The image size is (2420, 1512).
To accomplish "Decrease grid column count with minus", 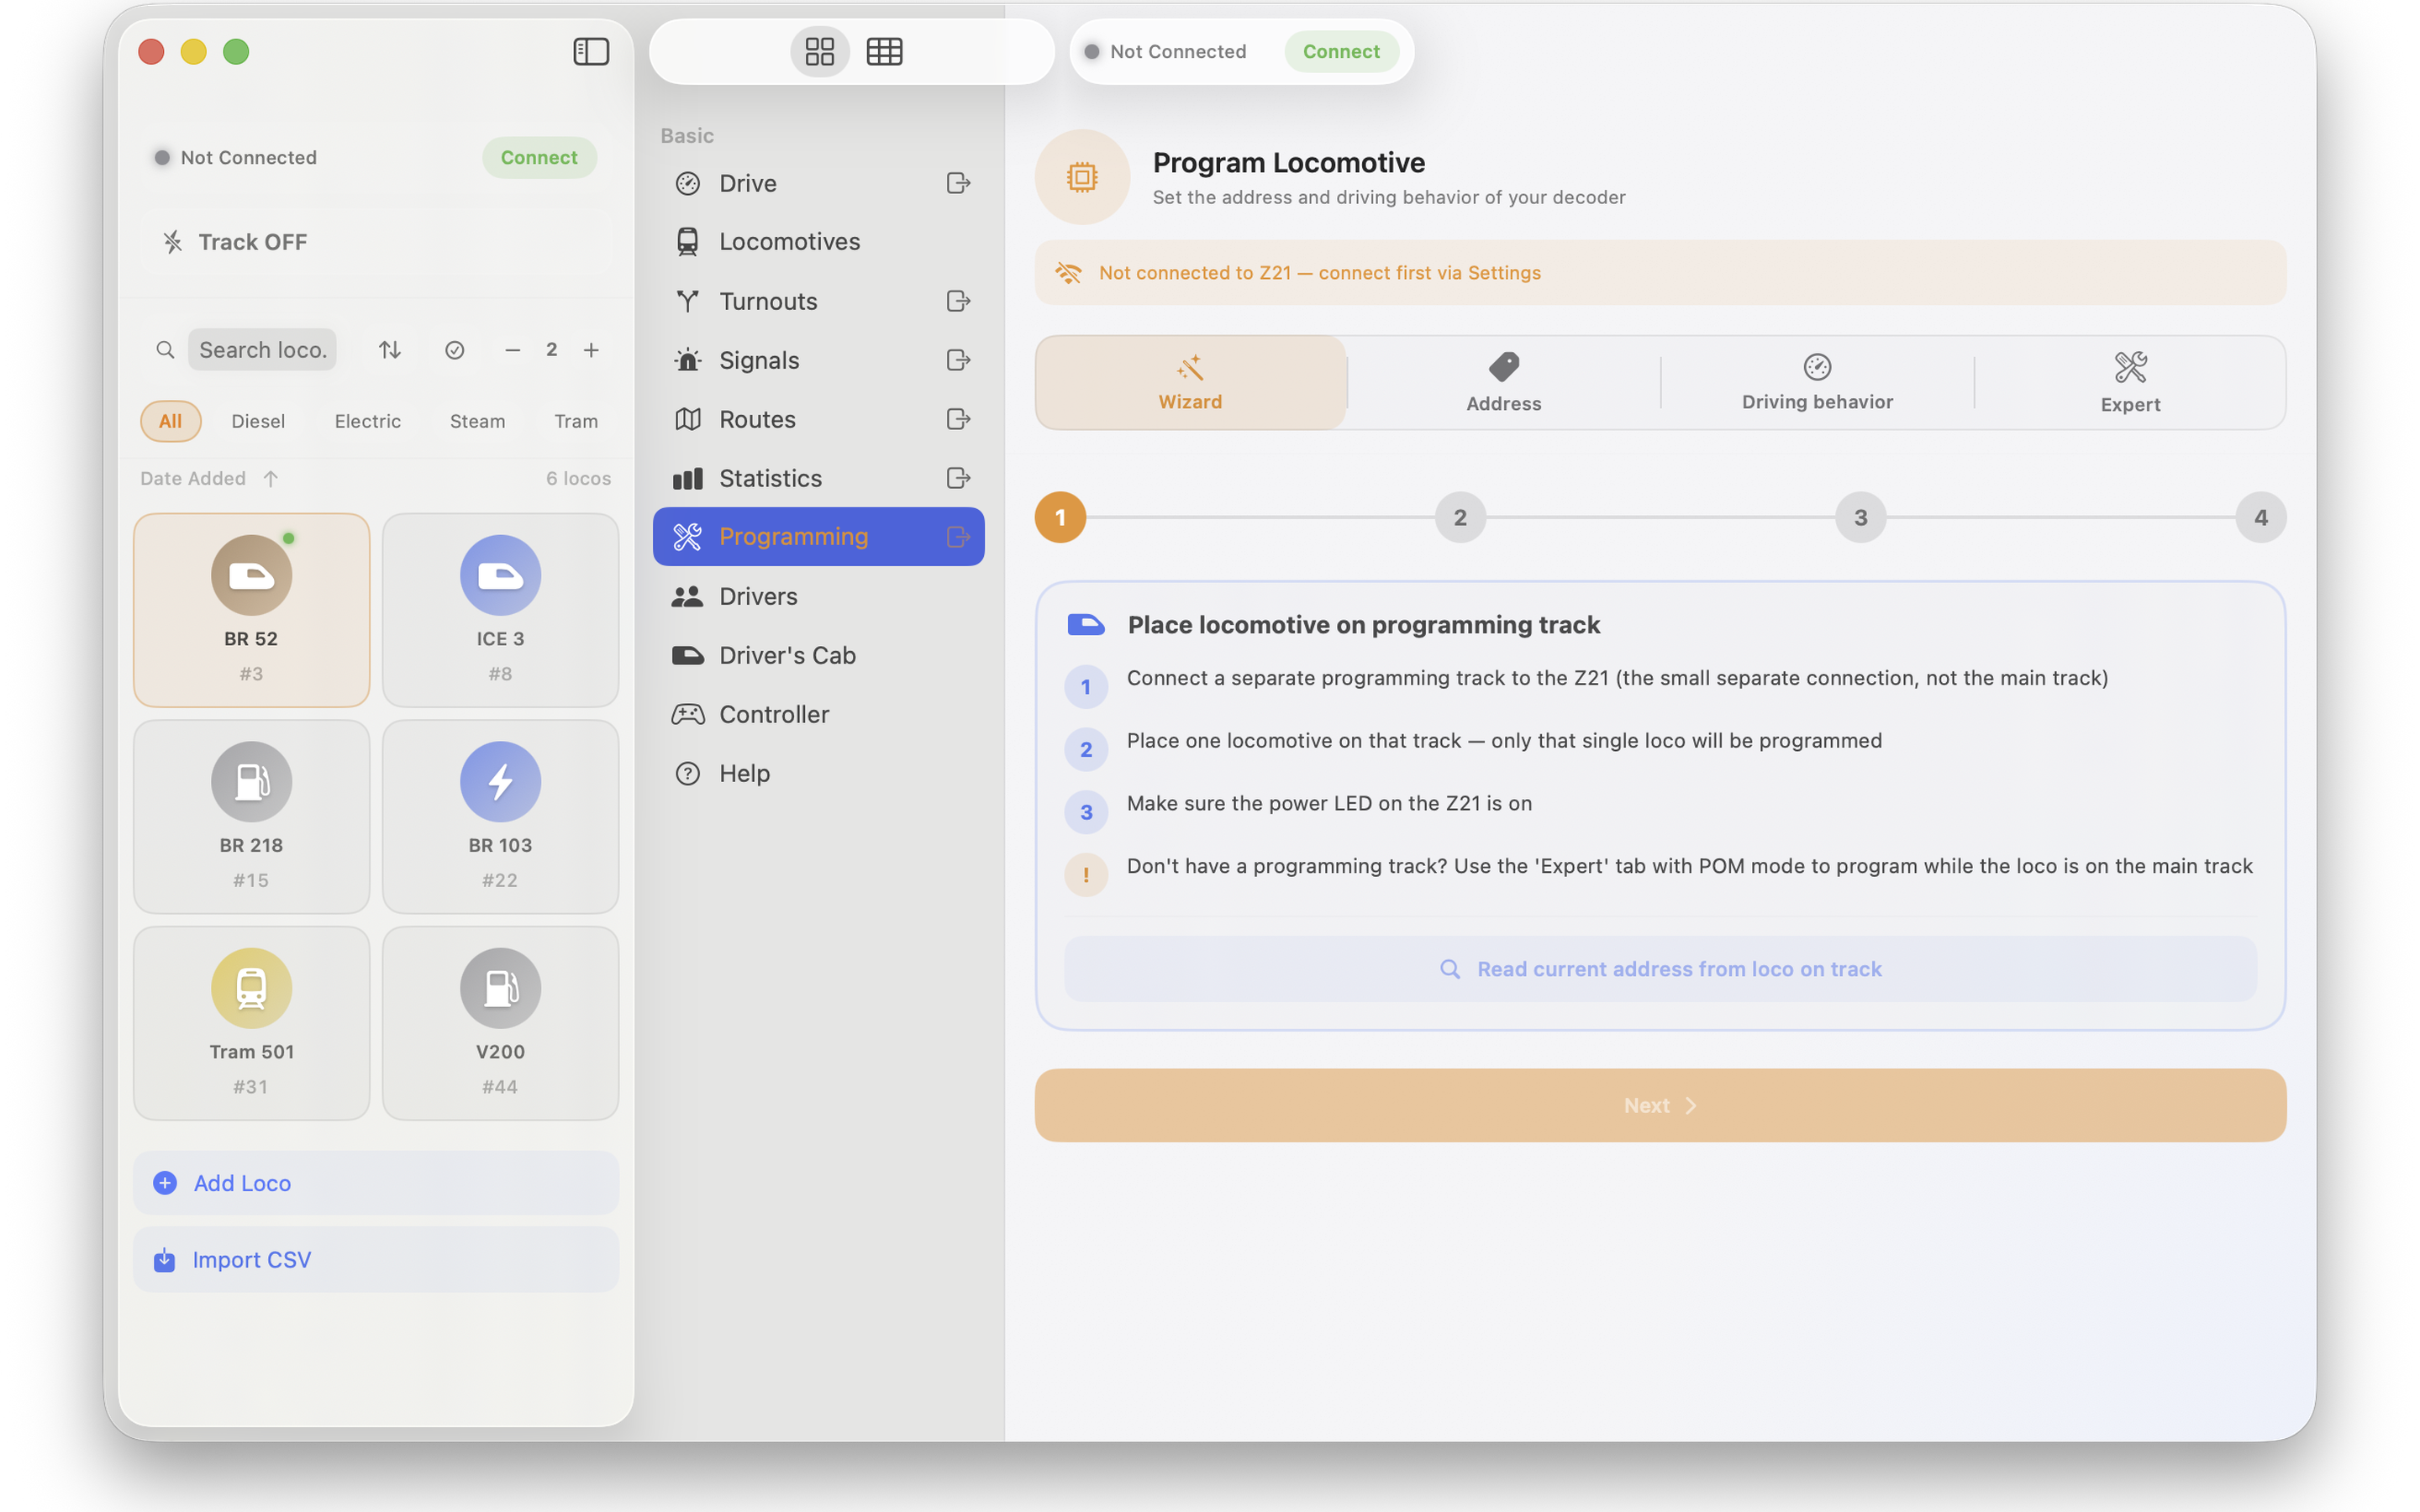I will (x=512, y=350).
